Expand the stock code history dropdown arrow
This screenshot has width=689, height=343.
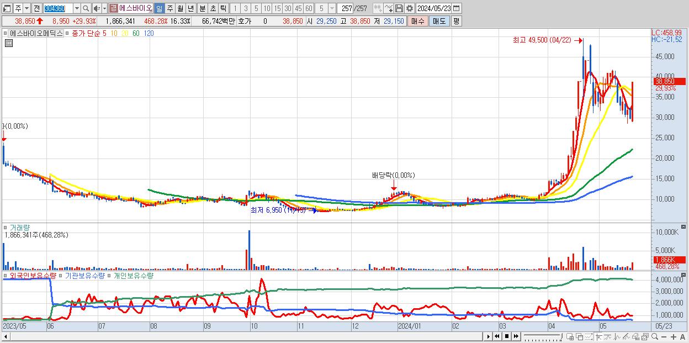tap(77, 8)
